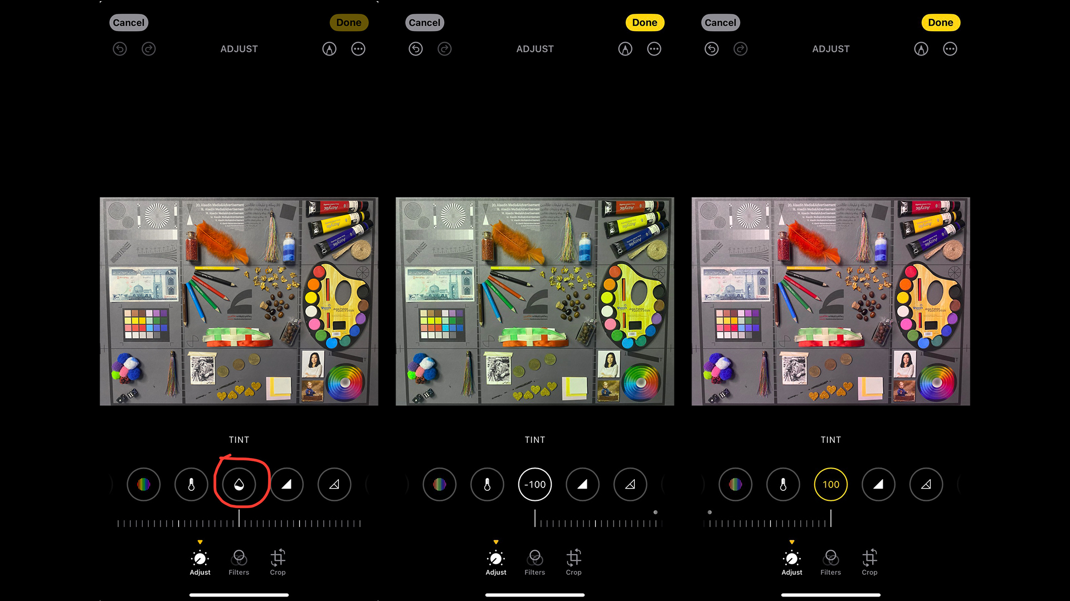Toggle auto-enhance icon on left panel
Viewport: 1070px width, 601px height.
(x=328, y=49)
